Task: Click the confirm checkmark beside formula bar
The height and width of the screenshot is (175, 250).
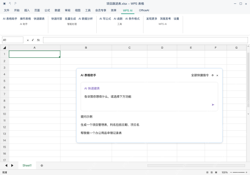Action: [x=33, y=40]
